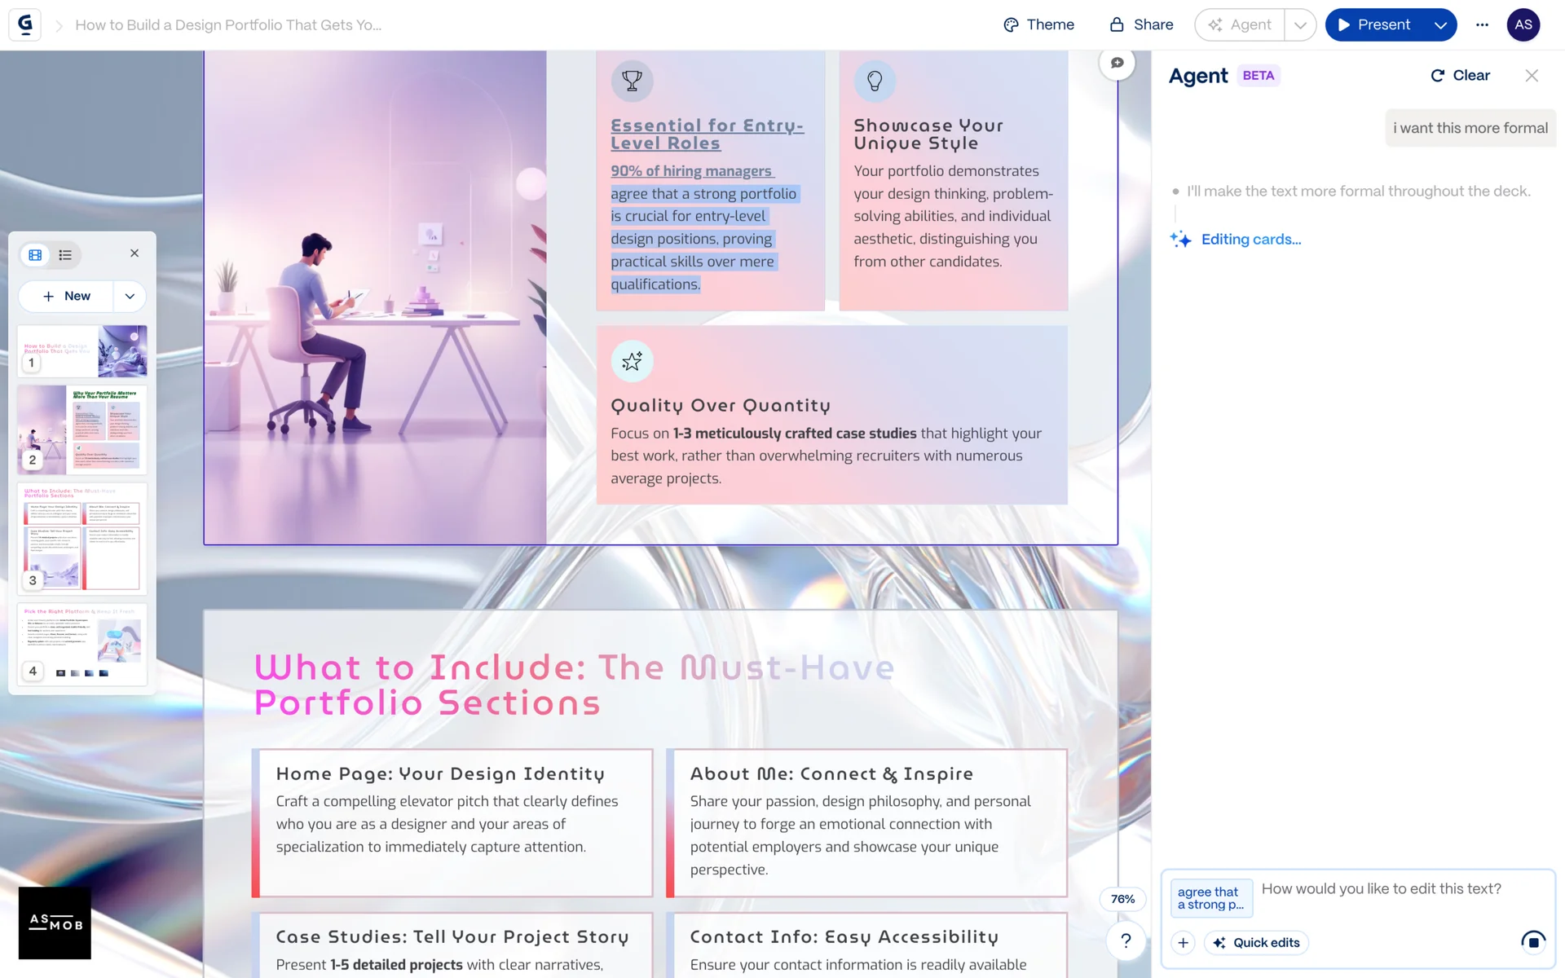Click the lightbulb icon in Showcase card
This screenshot has height=978, width=1565.
coord(875,81)
